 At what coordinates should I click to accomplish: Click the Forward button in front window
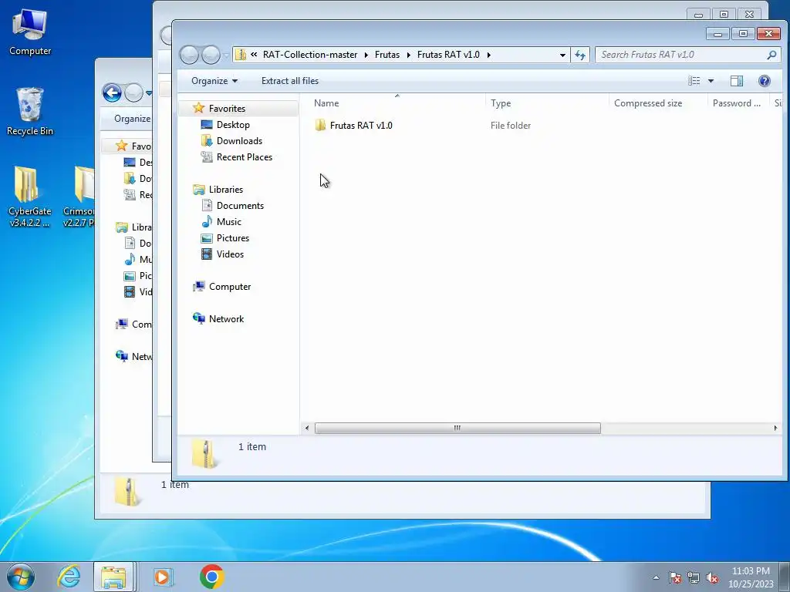[211, 55]
